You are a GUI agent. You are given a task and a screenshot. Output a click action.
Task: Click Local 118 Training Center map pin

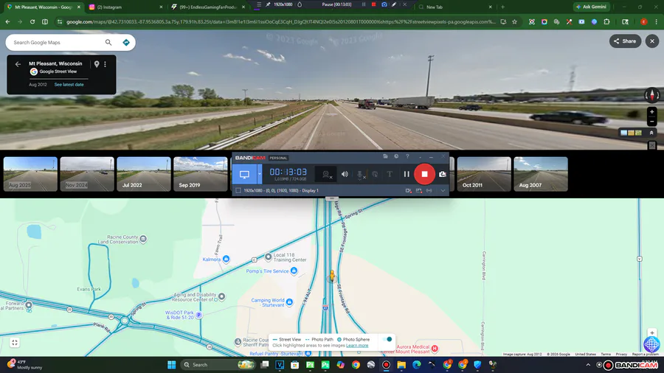click(268, 257)
